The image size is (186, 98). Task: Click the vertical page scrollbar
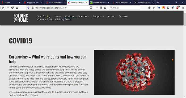tap(185, 54)
